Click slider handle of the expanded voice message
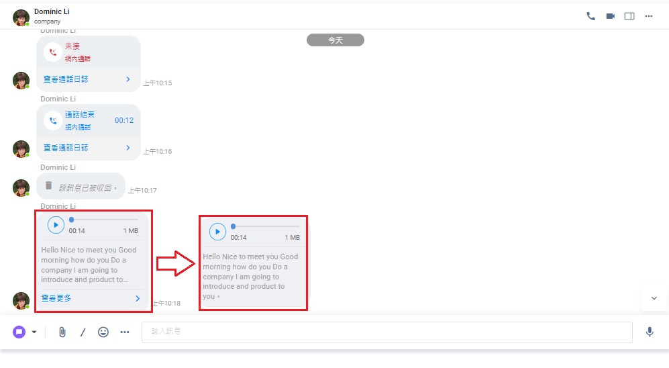This screenshot has width=669, height=368. [234, 226]
